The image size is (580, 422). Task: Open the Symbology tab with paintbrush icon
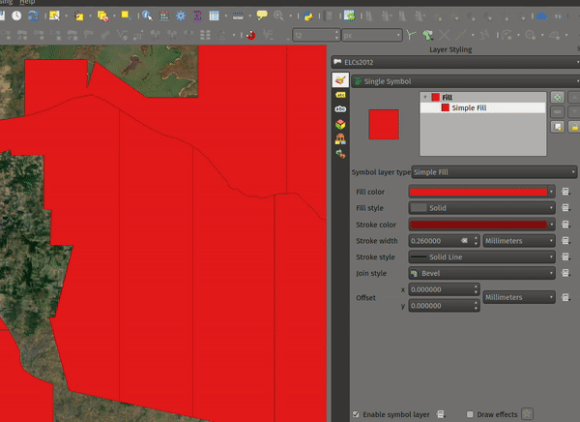[340, 81]
